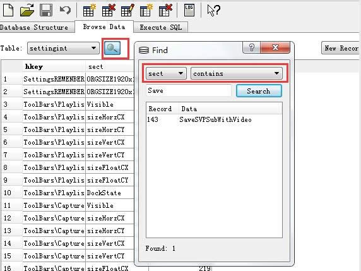Switch to Database Structure tab

(34, 27)
